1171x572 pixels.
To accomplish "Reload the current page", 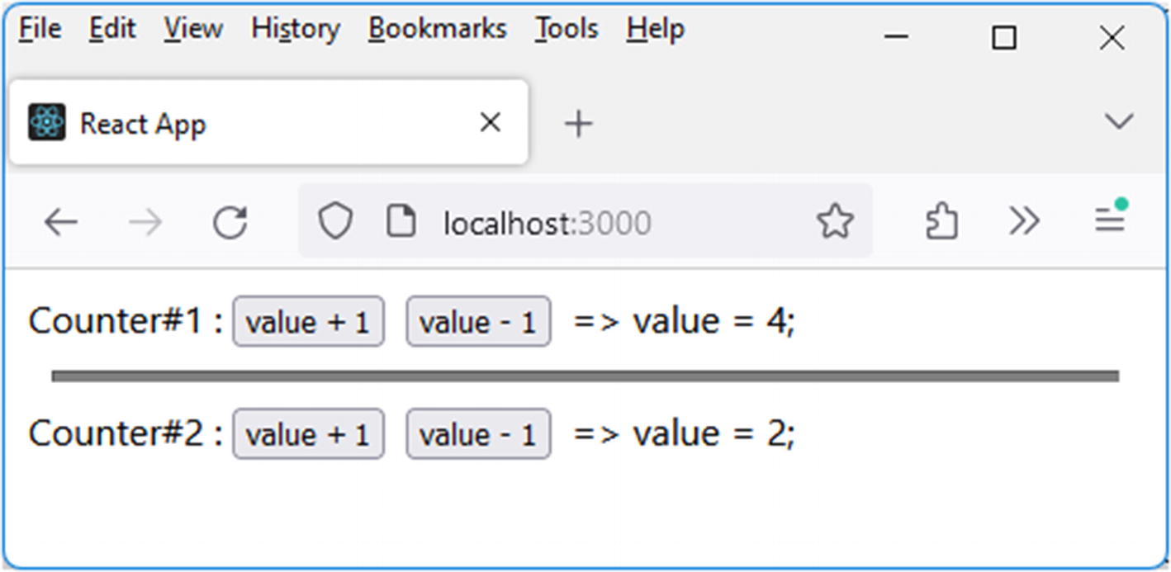I will (x=230, y=222).
